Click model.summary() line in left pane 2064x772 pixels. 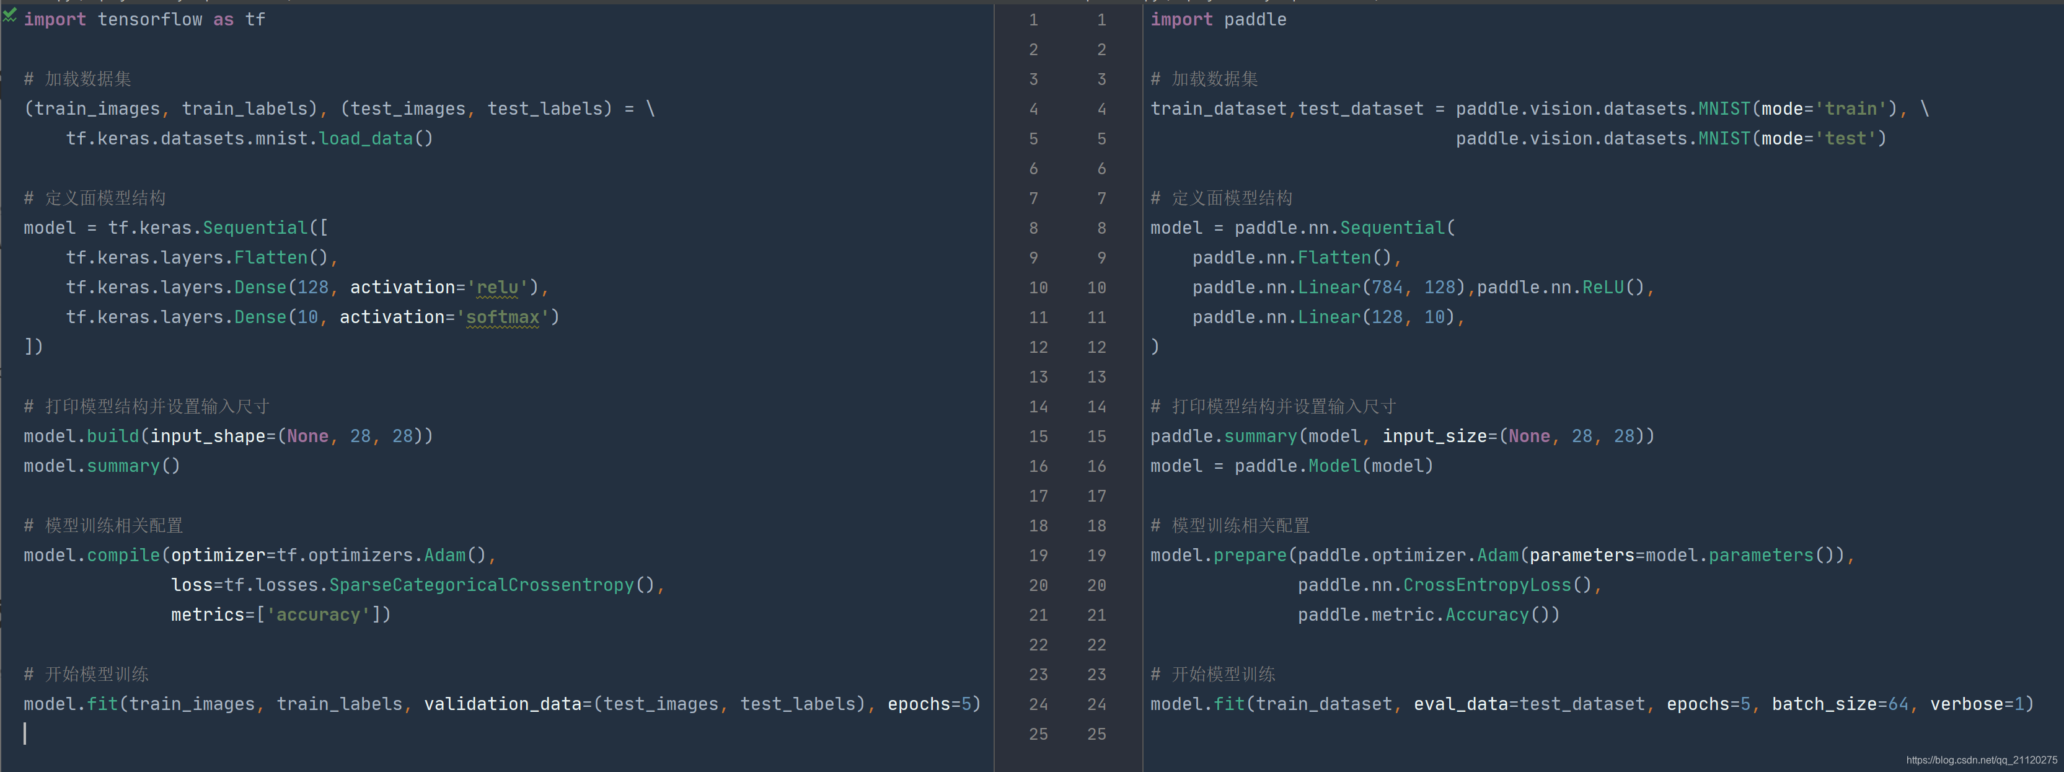102,466
